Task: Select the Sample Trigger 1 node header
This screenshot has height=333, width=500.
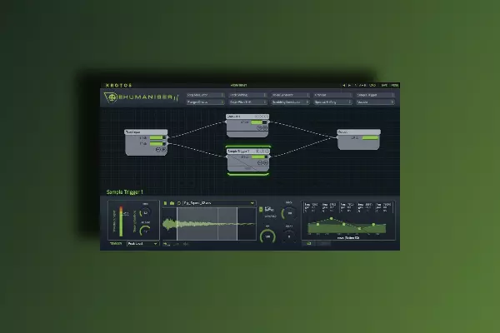Action: click(248, 151)
